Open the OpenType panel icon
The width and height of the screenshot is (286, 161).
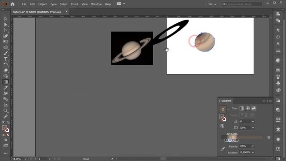point(278,37)
